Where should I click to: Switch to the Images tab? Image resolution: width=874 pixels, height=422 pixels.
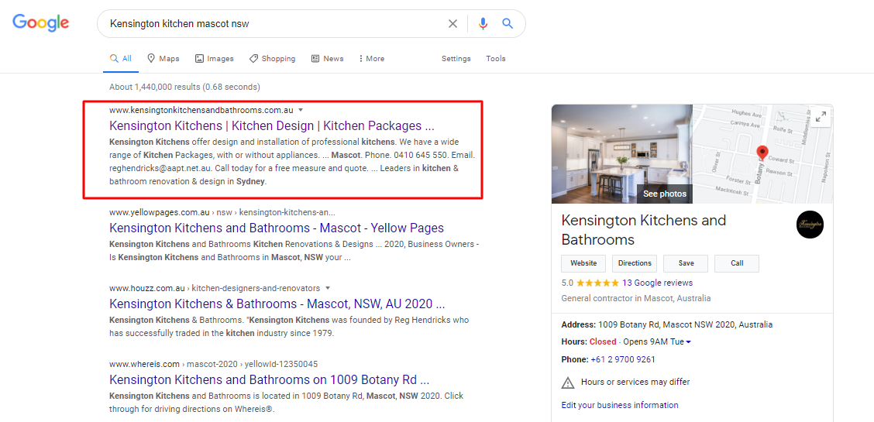215,59
